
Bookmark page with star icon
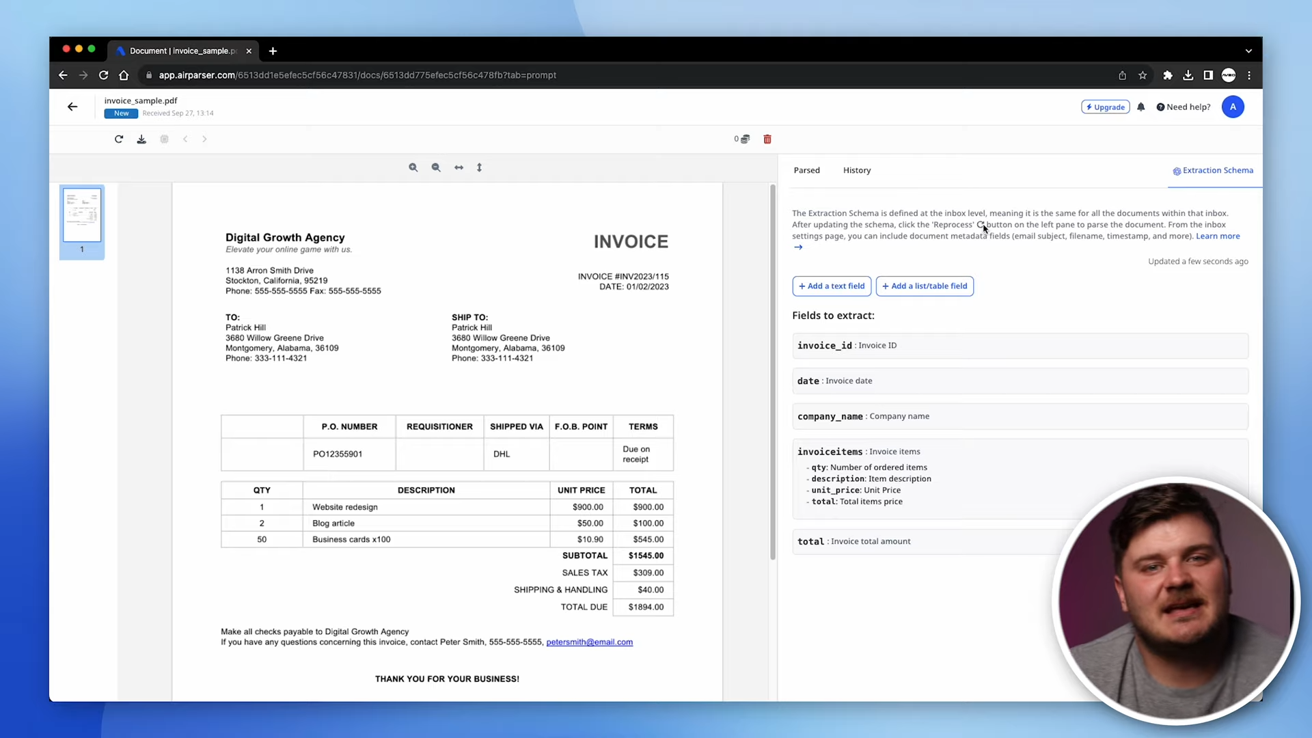tap(1143, 76)
